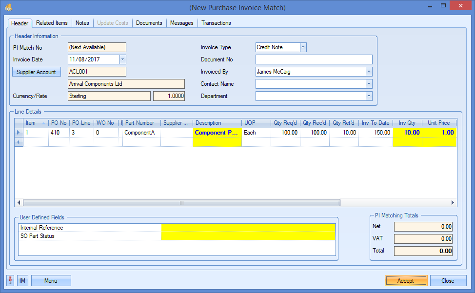The height and width of the screenshot is (293, 475).
Task: Click the Supplier Account button
Action: click(36, 72)
